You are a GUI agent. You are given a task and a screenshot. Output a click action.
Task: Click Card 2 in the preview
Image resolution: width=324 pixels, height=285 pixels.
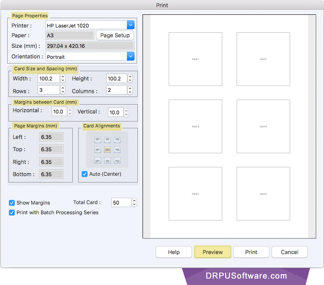coord(263,59)
